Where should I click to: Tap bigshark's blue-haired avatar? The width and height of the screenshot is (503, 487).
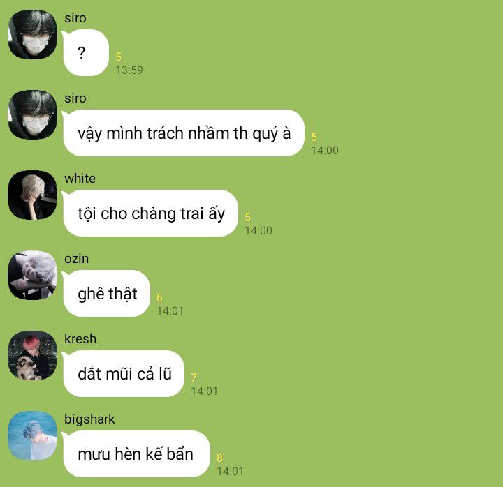pos(32,436)
